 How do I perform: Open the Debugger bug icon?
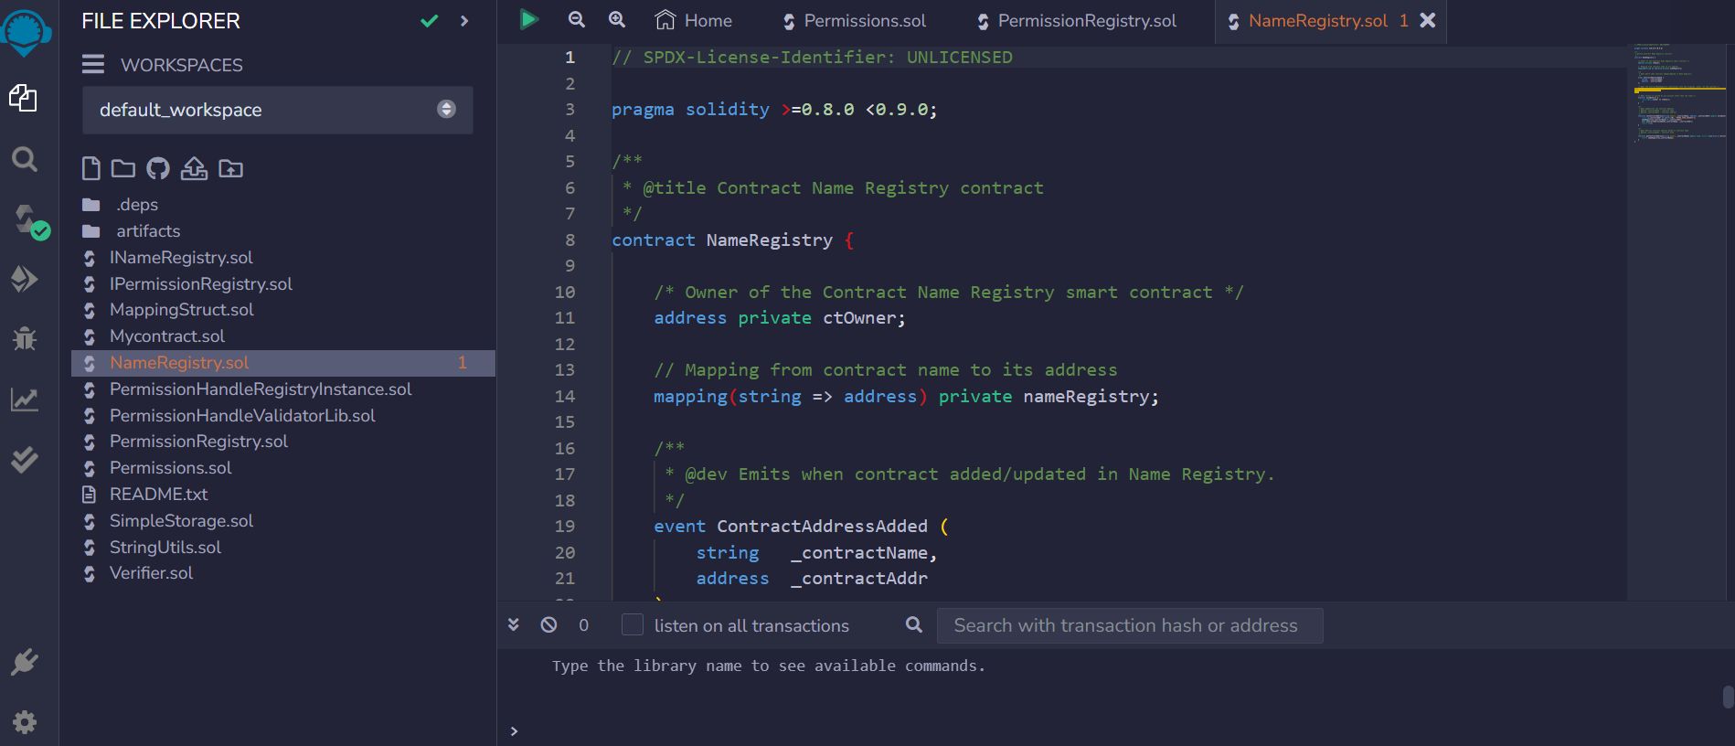[x=24, y=338]
